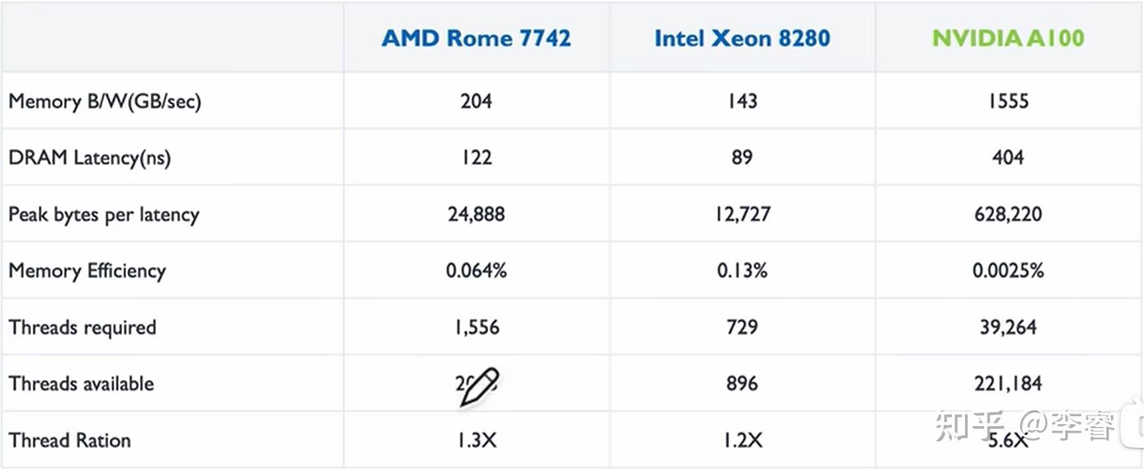Select the AMD Rome 7742 column header

(476, 38)
